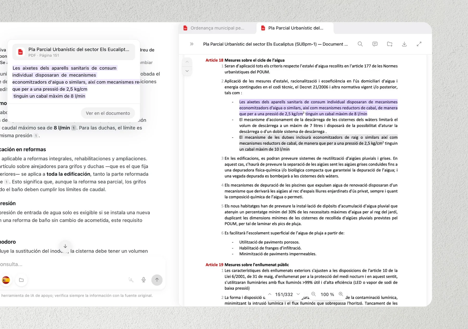Open the folder icon in chat input
Screen dimensions: 468x329
coord(21,280)
